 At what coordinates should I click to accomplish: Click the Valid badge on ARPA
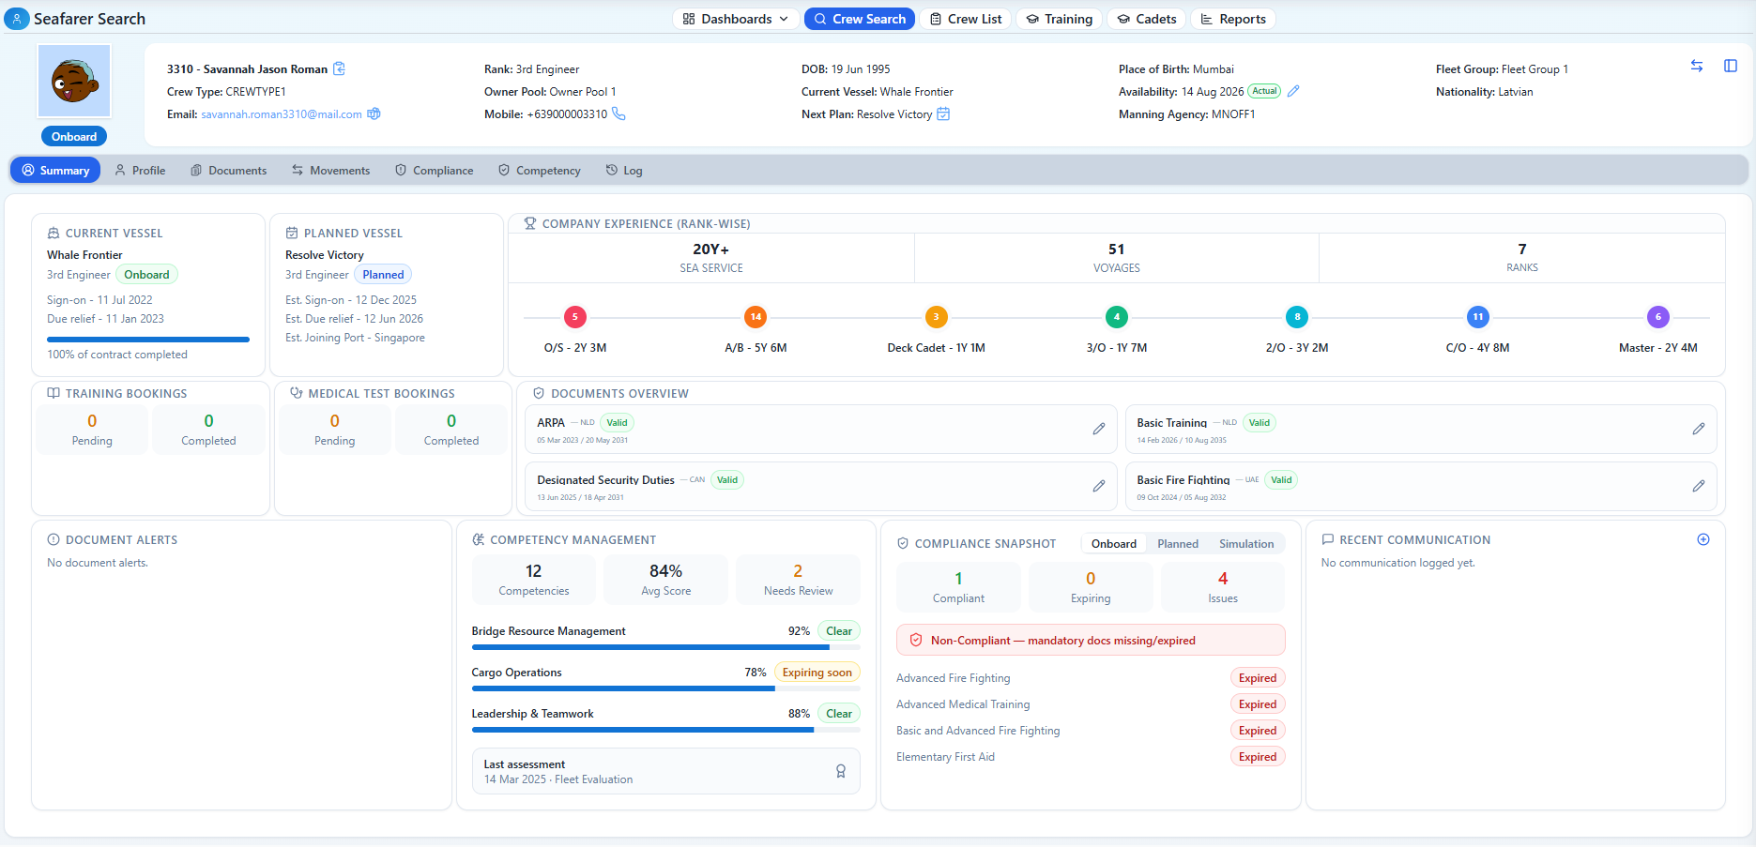coord(617,423)
